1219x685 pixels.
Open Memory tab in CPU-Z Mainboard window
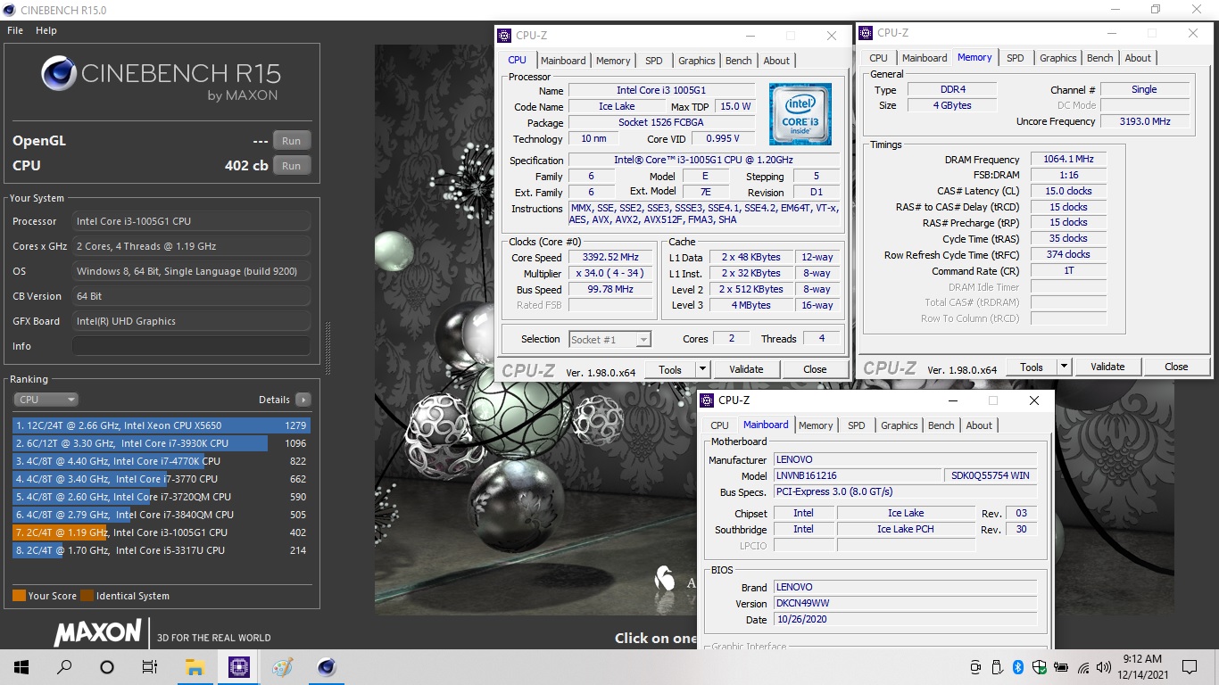(816, 425)
